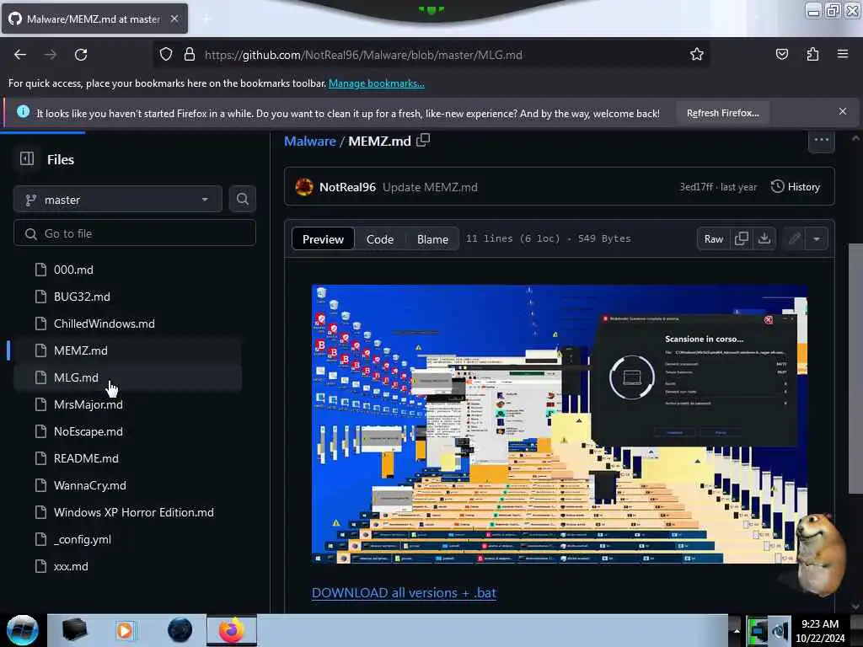Copy raw file contents icon
Screen dimensions: 863x647
742,238
